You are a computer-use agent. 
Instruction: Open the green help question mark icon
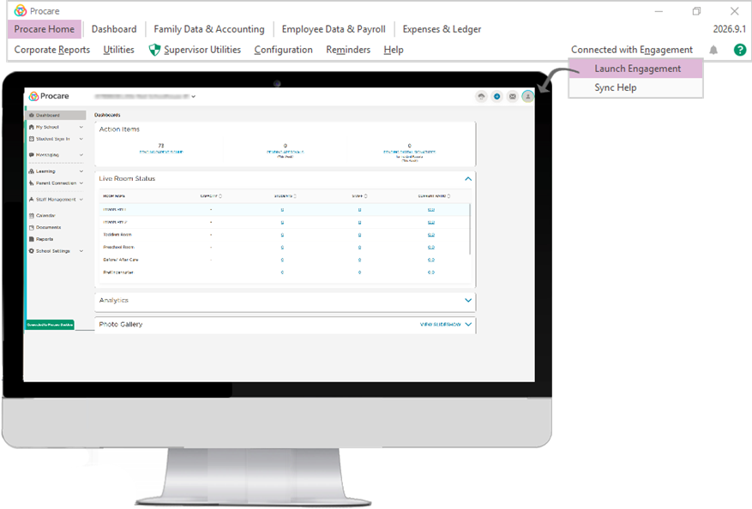pyautogui.click(x=740, y=50)
